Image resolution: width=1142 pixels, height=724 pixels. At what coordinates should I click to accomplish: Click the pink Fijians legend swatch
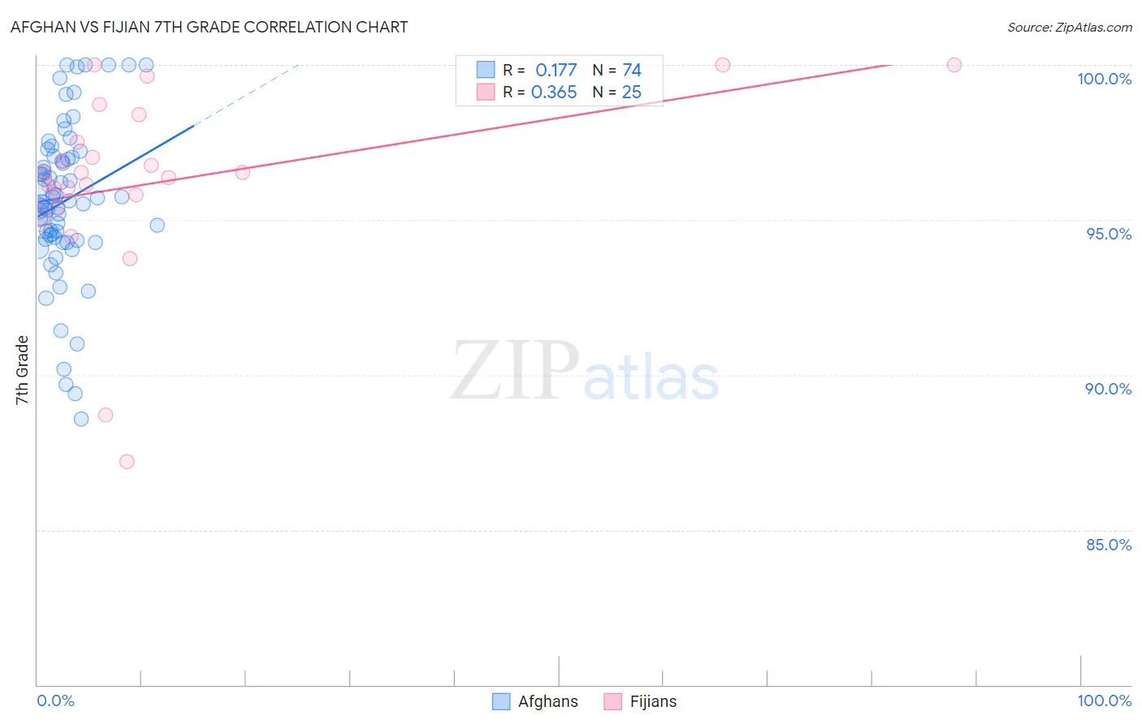[x=613, y=701]
